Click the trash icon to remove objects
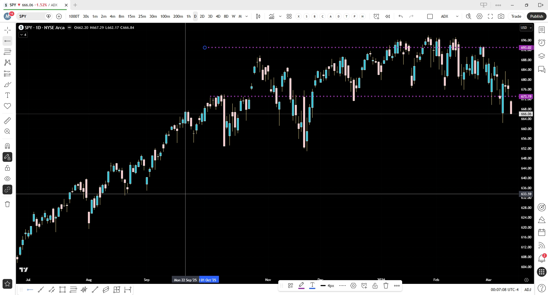The height and width of the screenshot is (295, 548). [7, 204]
